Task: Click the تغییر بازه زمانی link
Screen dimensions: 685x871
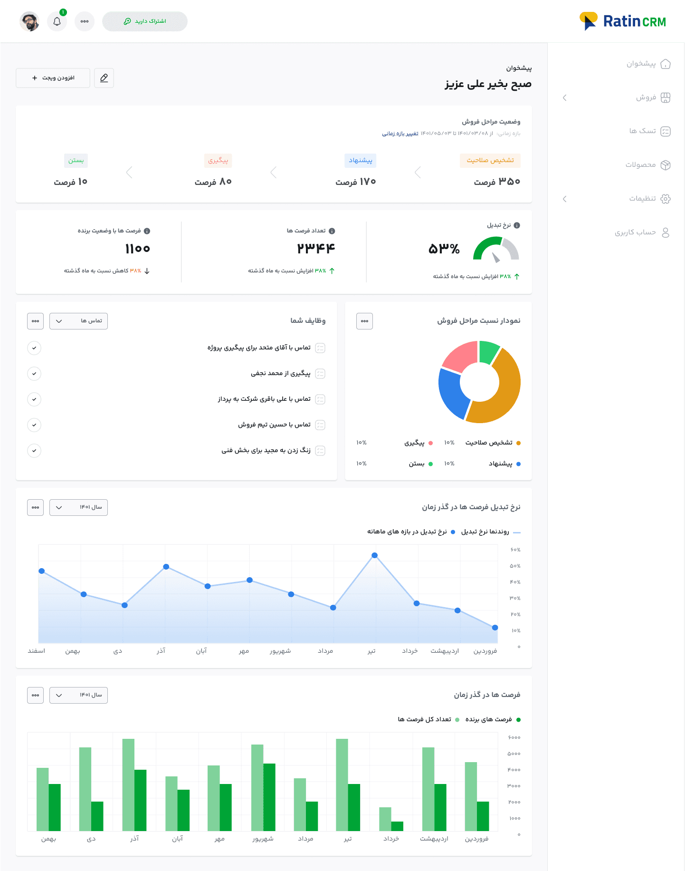Action: tap(400, 134)
